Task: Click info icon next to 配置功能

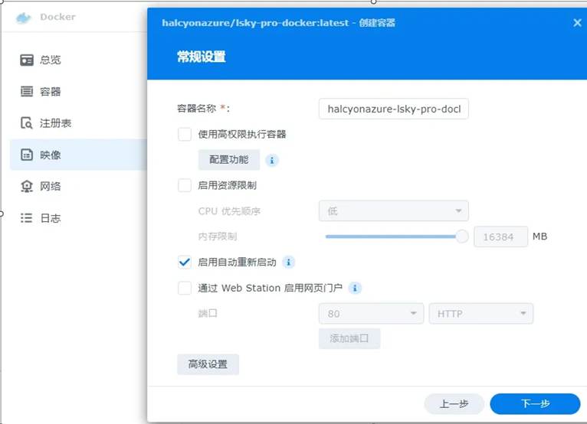Action: (272, 160)
